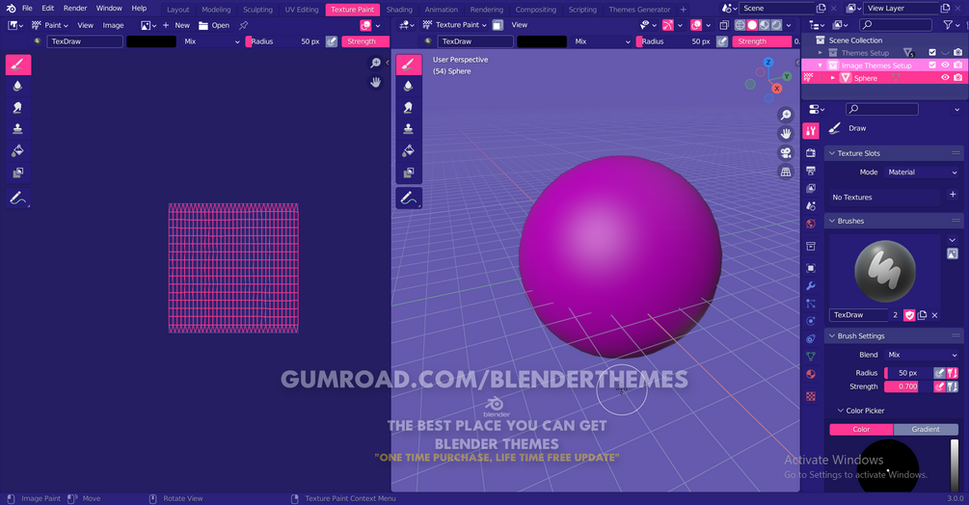Viewport: 969px width, 505px height.
Task: Open the outliner filter dropdown
Action: pyautogui.click(x=951, y=25)
